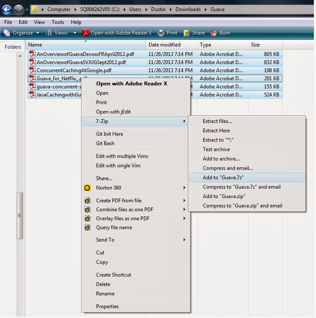
Task: Open the Help menu
Action: point(76,22)
